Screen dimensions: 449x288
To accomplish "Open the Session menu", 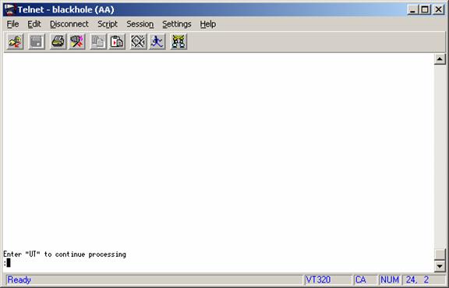I will 140,24.
